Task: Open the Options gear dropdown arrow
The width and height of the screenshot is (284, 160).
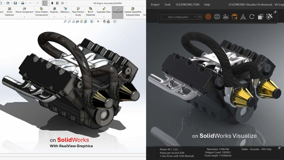Action: click(x=66, y=3)
